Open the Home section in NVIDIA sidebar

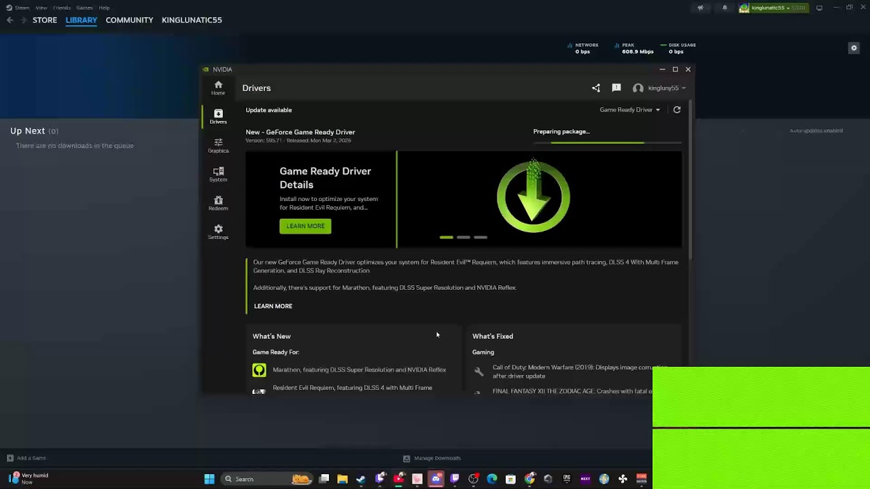tap(218, 88)
